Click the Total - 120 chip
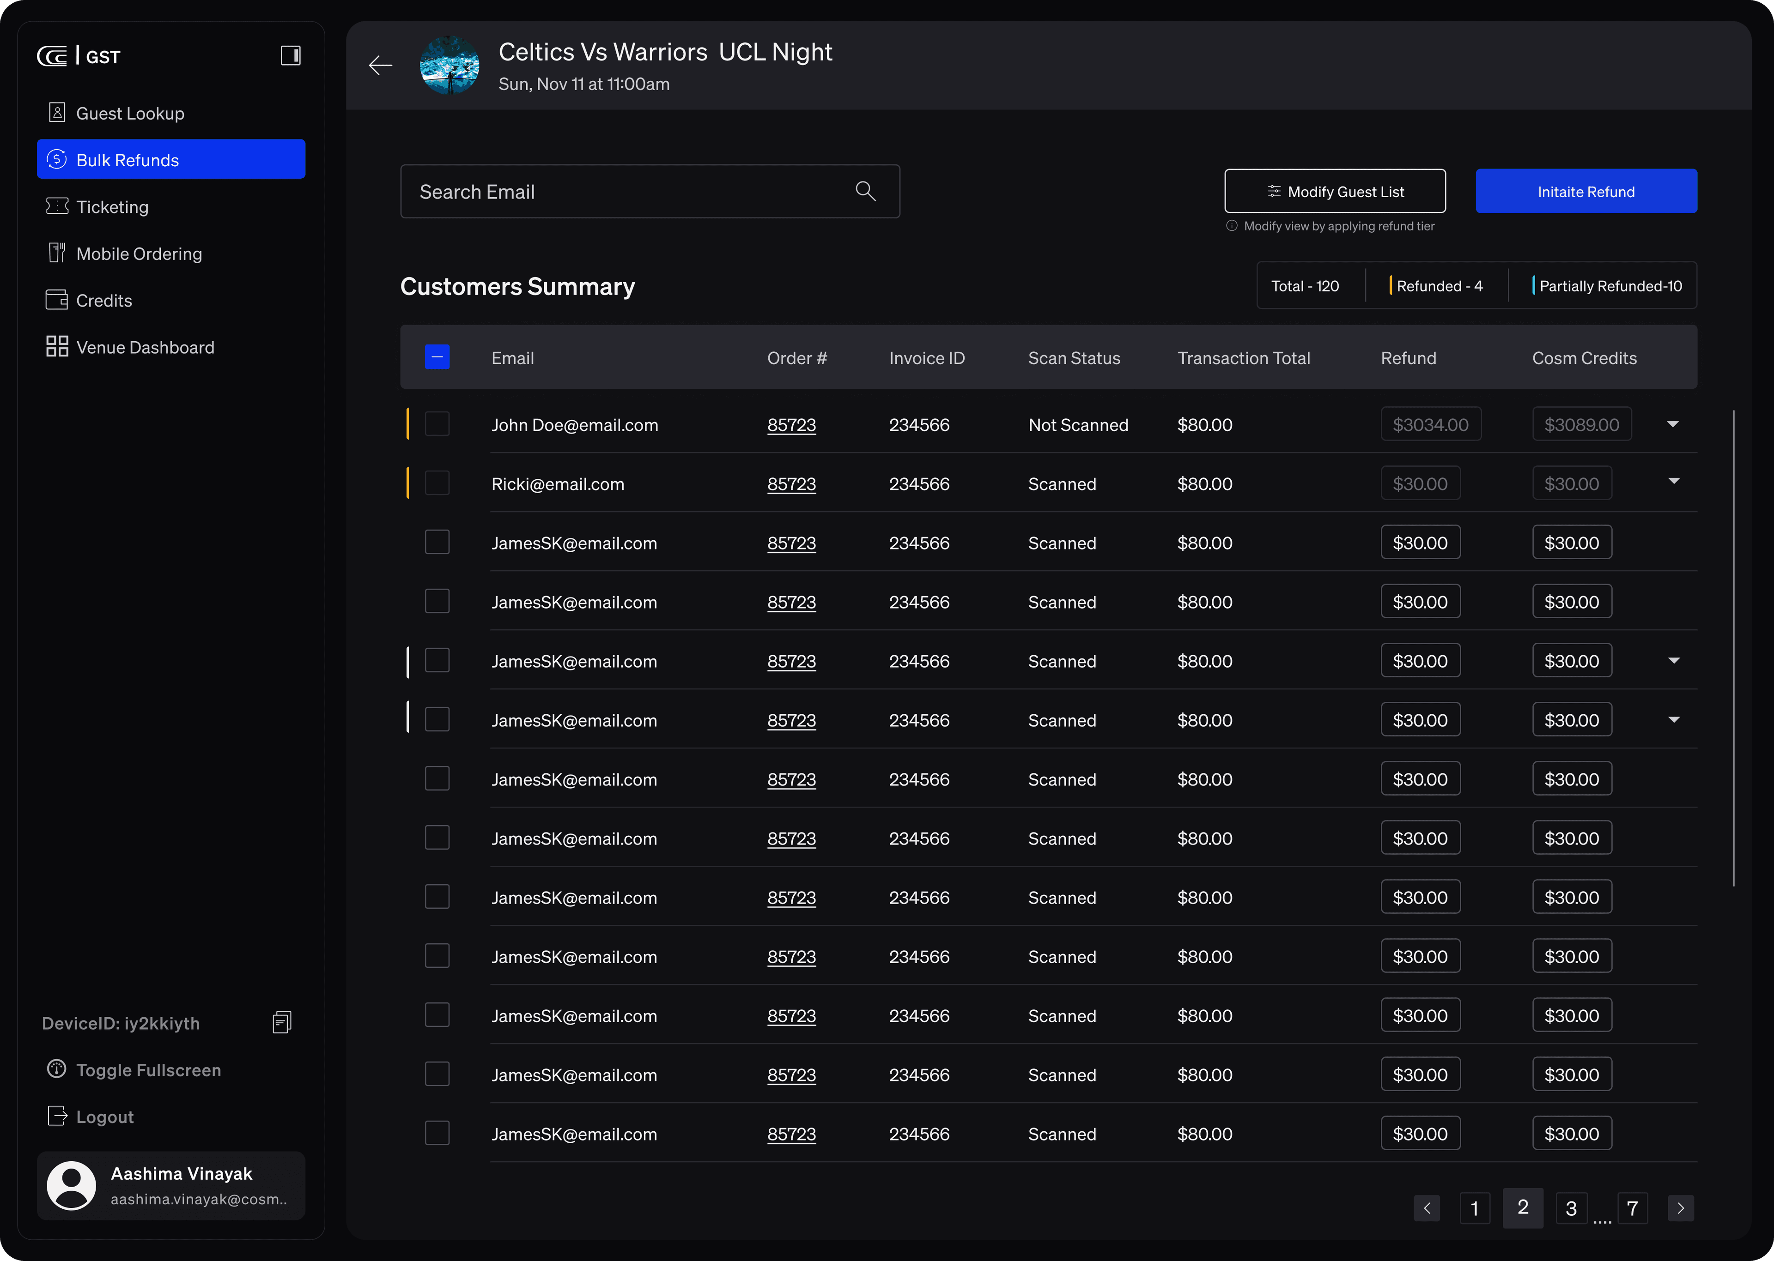This screenshot has height=1261, width=1774. pyautogui.click(x=1305, y=286)
